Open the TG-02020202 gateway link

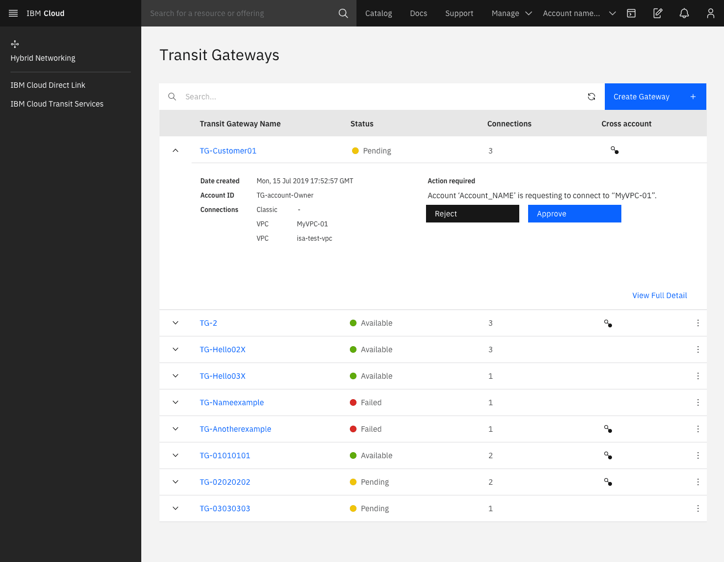[x=225, y=482]
